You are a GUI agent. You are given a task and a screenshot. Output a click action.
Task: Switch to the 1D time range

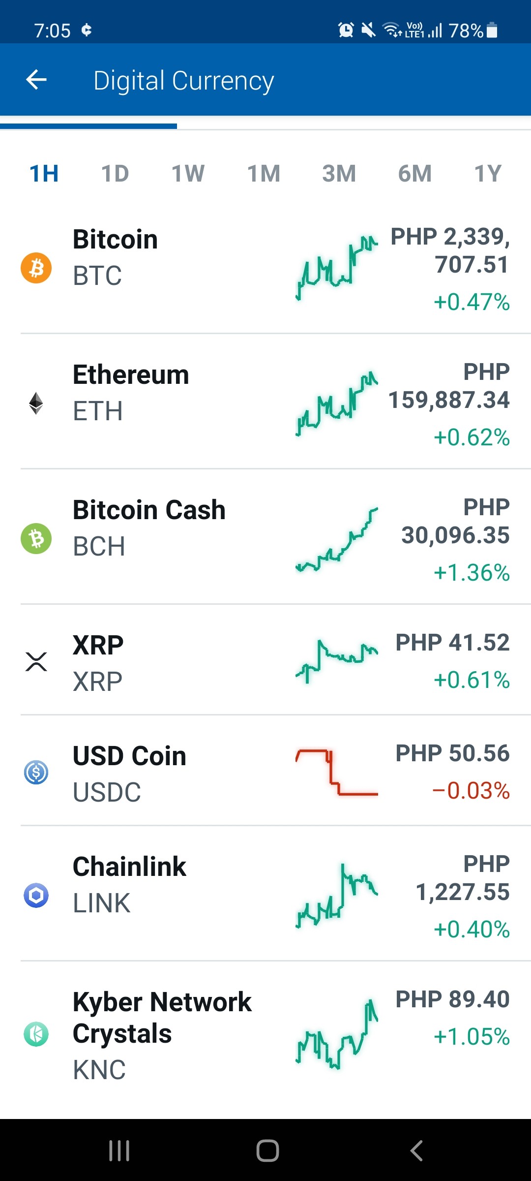(115, 174)
